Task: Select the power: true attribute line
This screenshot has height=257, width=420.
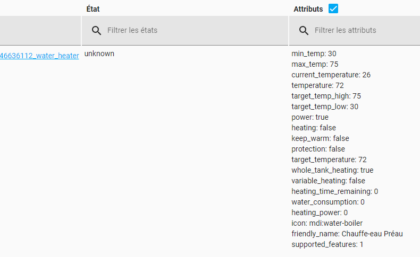Action: tap(310, 117)
